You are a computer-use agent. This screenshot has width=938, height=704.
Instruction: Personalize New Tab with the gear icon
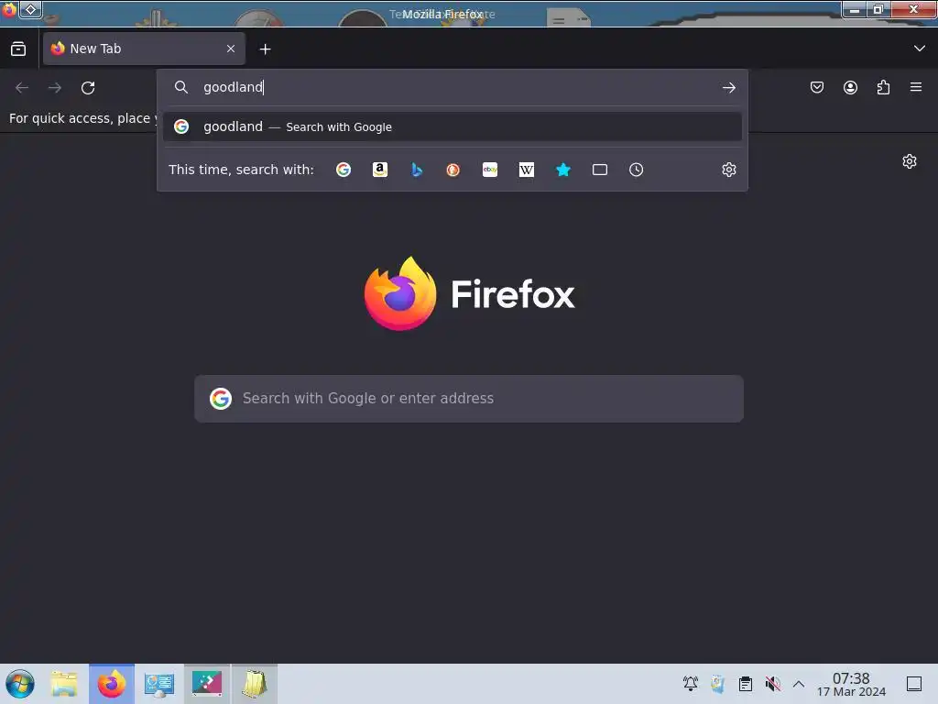(910, 161)
